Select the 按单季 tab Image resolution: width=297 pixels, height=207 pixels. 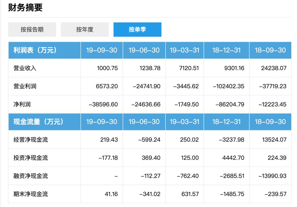coord(137,29)
